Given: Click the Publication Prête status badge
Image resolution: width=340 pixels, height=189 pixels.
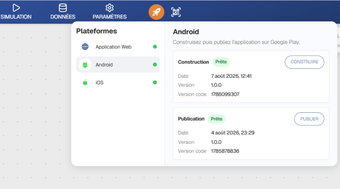Looking at the screenshot, I should 216,119.
